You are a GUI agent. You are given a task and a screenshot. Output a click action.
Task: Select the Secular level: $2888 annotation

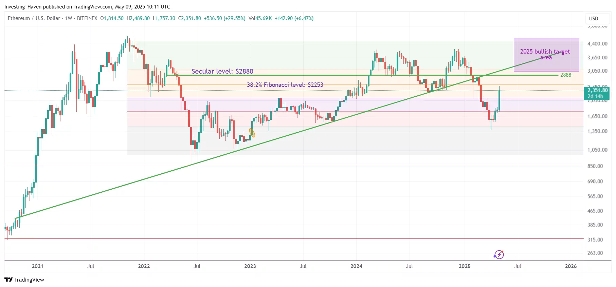pyautogui.click(x=222, y=71)
